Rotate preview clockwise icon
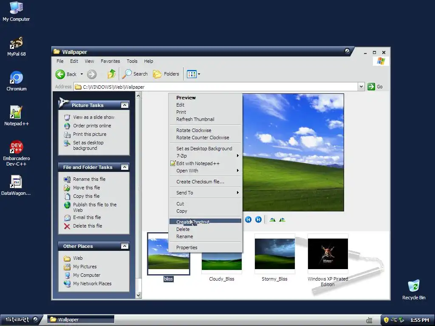This screenshot has width=435, height=326. click(x=272, y=219)
